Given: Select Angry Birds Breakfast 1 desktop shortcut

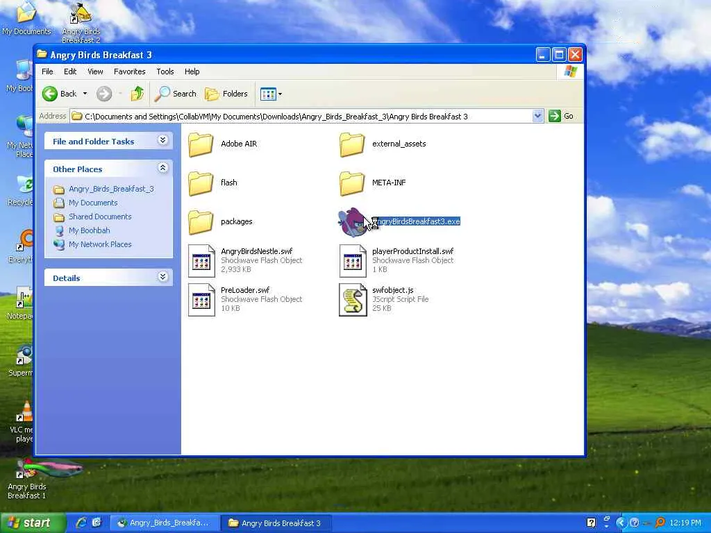Looking at the screenshot, I should click(x=27, y=480).
